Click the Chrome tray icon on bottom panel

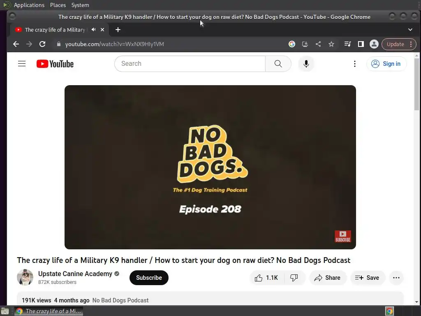pyautogui.click(x=389, y=311)
